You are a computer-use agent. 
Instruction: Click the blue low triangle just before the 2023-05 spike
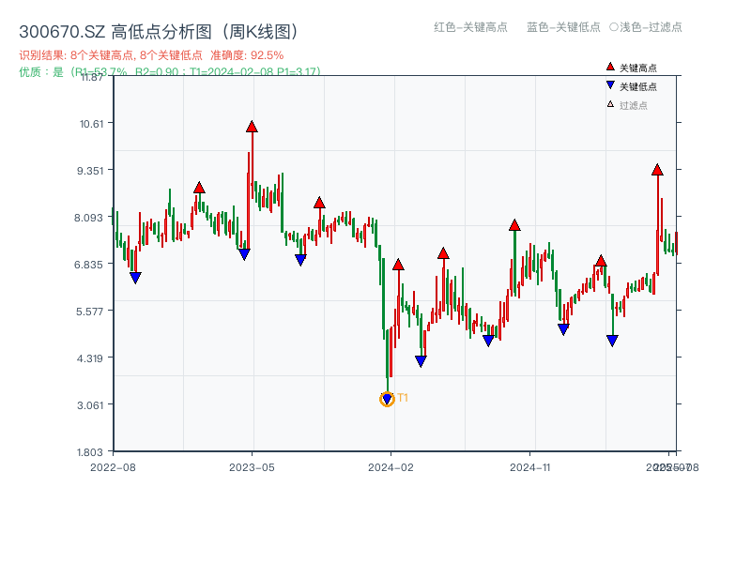pos(244,254)
